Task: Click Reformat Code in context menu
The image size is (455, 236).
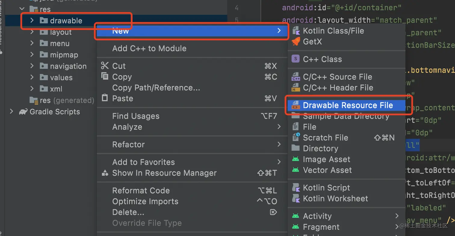Action: point(141,191)
